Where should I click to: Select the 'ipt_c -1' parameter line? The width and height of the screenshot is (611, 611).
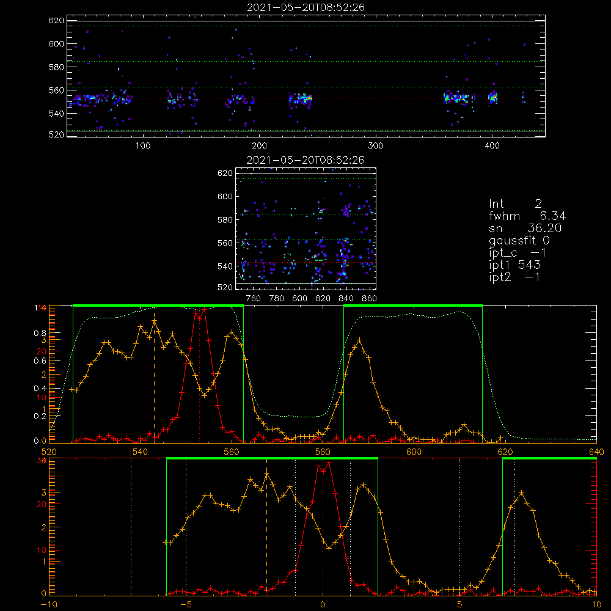518,253
